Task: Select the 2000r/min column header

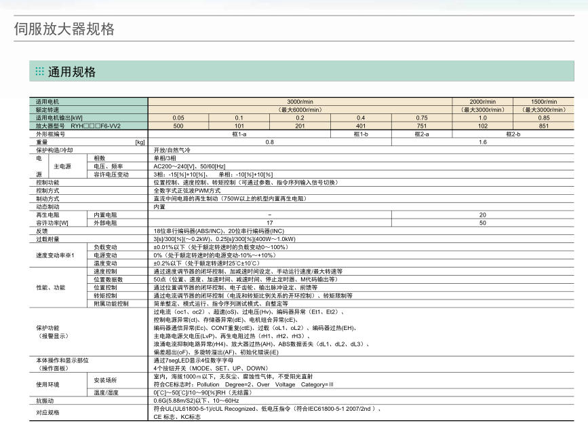Action: (x=483, y=100)
